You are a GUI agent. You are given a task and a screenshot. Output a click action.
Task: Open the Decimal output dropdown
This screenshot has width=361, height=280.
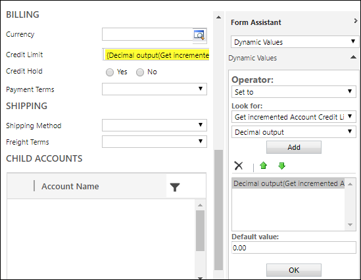[x=294, y=132]
